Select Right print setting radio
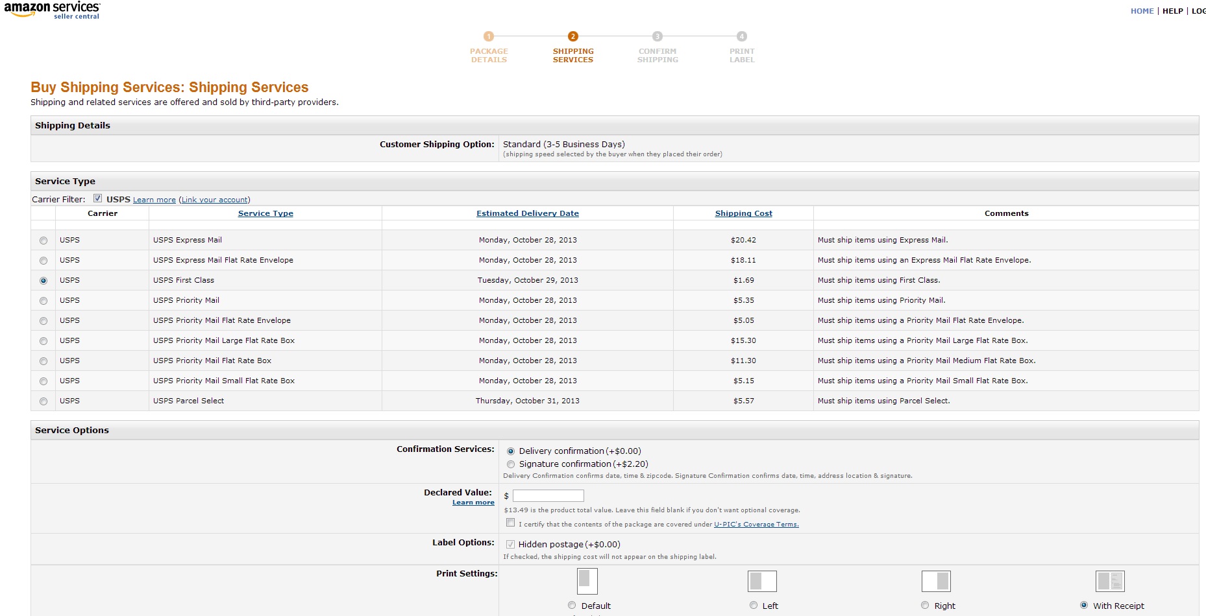The image size is (1206, 616). (x=925, y=605)
